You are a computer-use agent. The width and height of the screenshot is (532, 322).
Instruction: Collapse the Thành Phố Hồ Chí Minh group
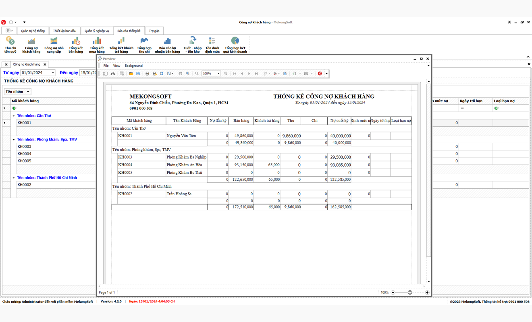coord(13,178)
